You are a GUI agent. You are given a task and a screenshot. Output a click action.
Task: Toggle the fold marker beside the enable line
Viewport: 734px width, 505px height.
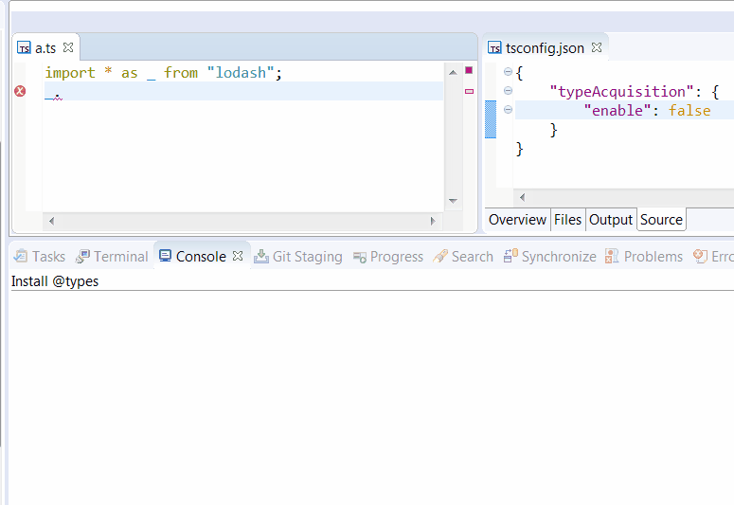[509, 110]
